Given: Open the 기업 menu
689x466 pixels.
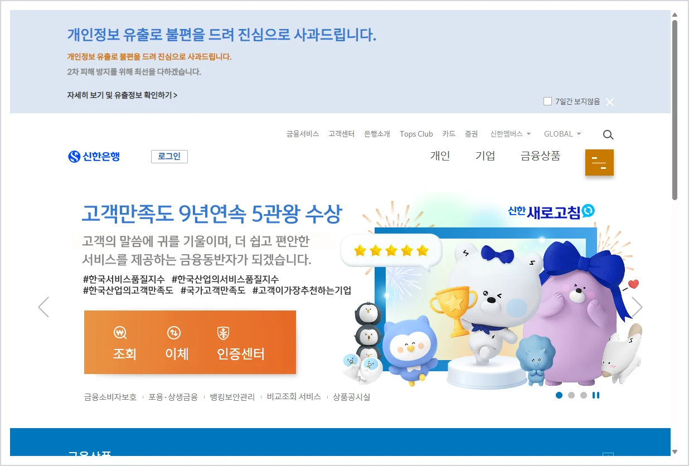Looking at the screenshot, I should coord(485,156).
